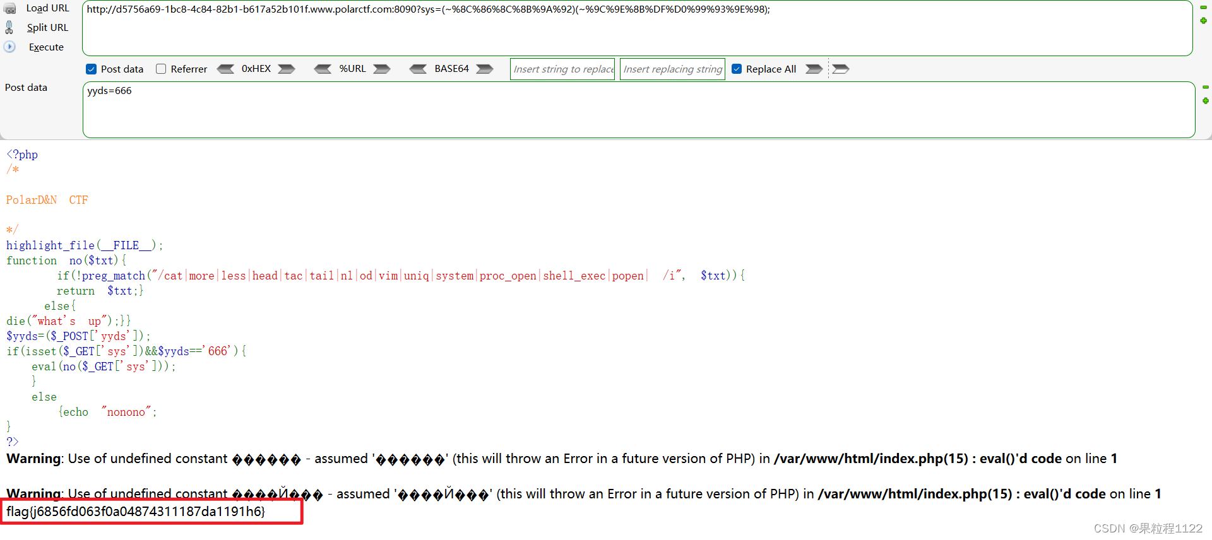Click the Execute play icon
The image size is (1212, 540).
pyautogui.click(x=9, y=47)
